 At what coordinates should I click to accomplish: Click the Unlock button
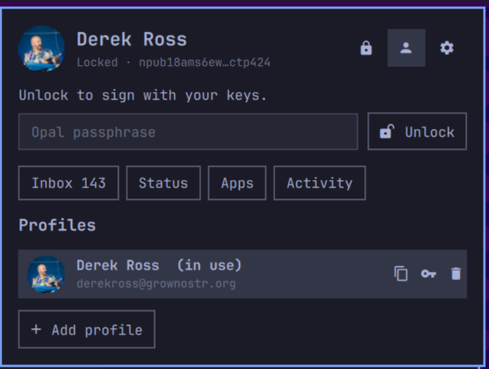point(417,131)
